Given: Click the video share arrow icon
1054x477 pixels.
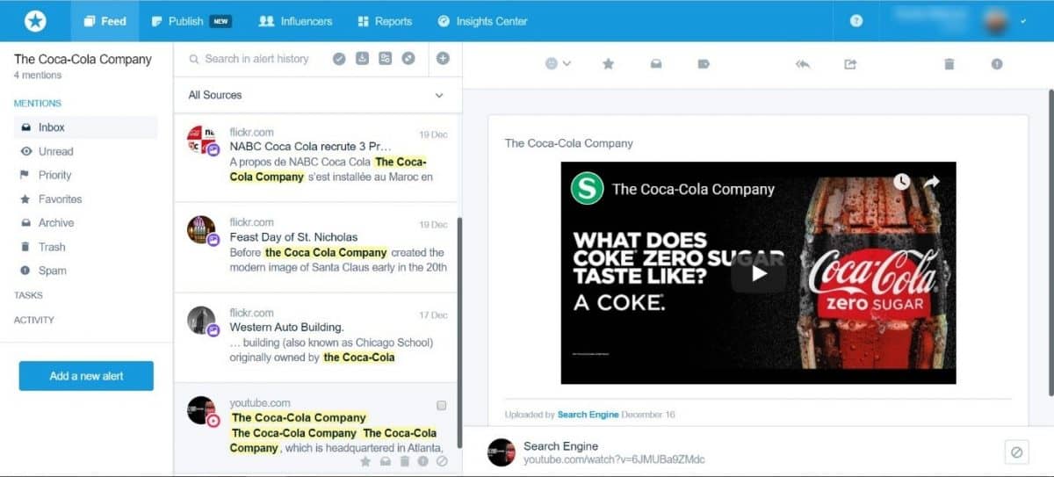Looking at the screenshot, I should 932,182.
